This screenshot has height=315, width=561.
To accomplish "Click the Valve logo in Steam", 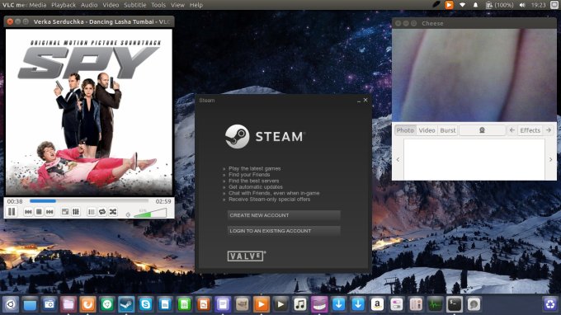I will coord(246,256).
